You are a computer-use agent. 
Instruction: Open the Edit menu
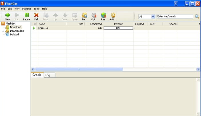9,9
